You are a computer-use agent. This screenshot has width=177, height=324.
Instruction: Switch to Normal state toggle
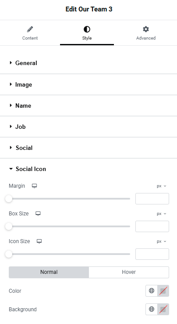coord(49,272)
